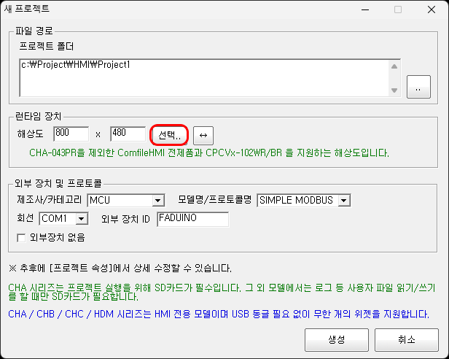Focus the resolution height field showing 480
The image size is (449, 359).
127,134
